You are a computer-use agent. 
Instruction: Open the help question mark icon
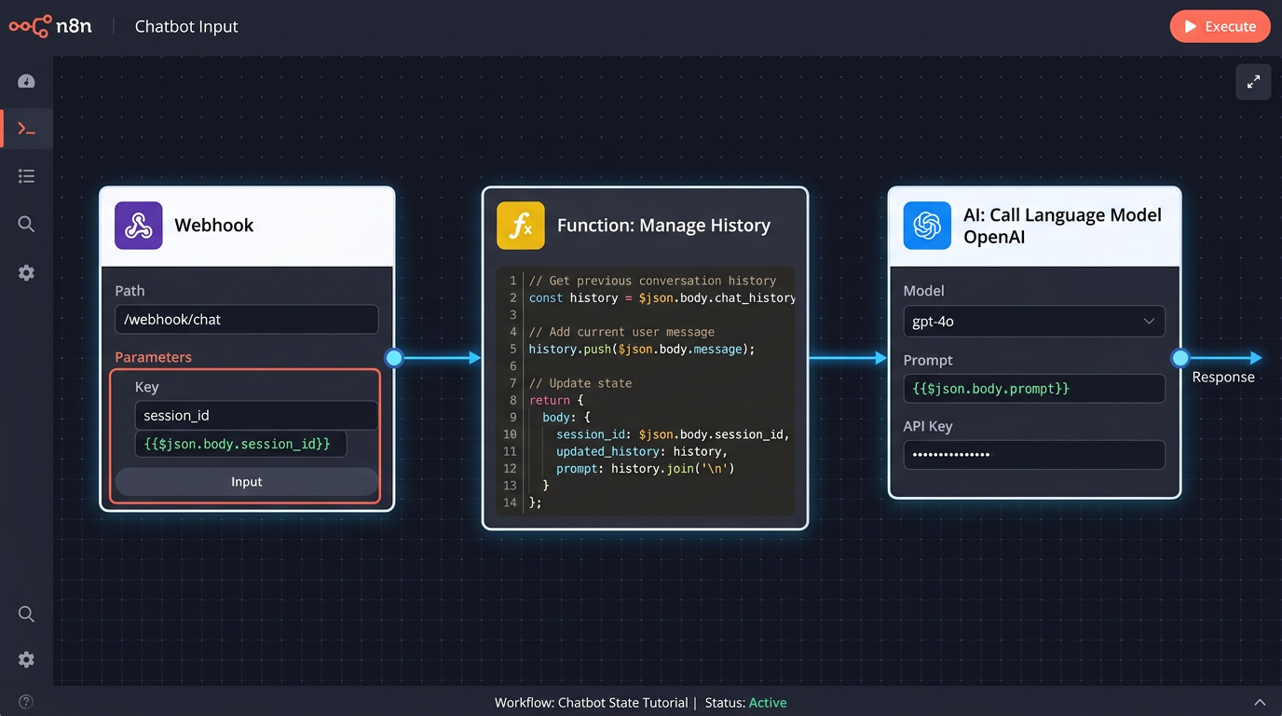(26, 701)
